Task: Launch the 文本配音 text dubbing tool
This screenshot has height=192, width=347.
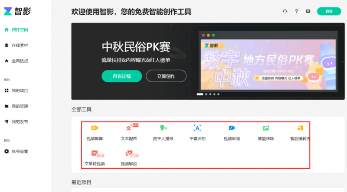Action: pos(129,132)
